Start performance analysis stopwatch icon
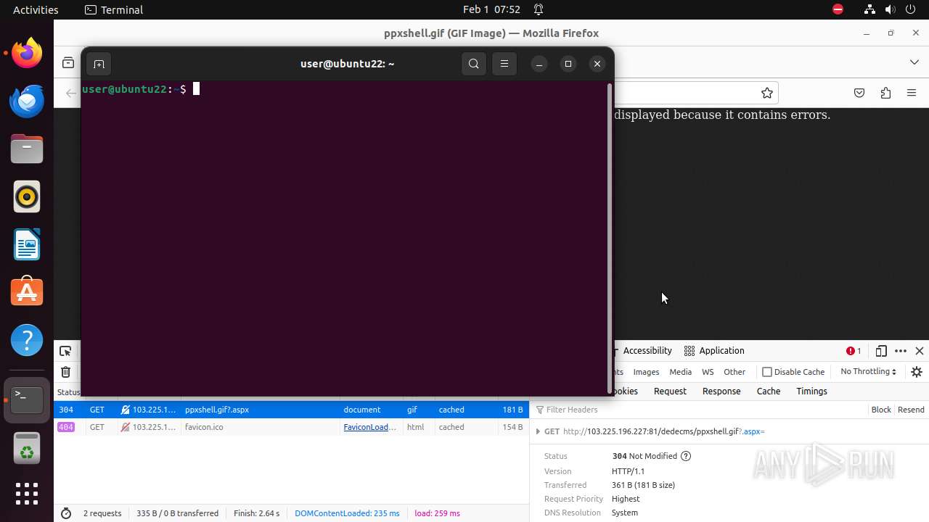Viewport: 929px width, 522px height. click(x=66, y=513)
